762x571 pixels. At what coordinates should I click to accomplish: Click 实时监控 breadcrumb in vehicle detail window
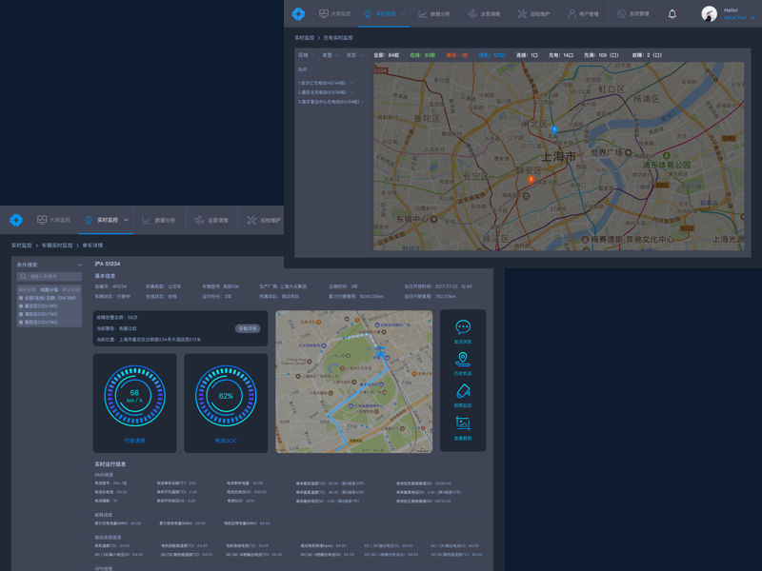[21, 246]
